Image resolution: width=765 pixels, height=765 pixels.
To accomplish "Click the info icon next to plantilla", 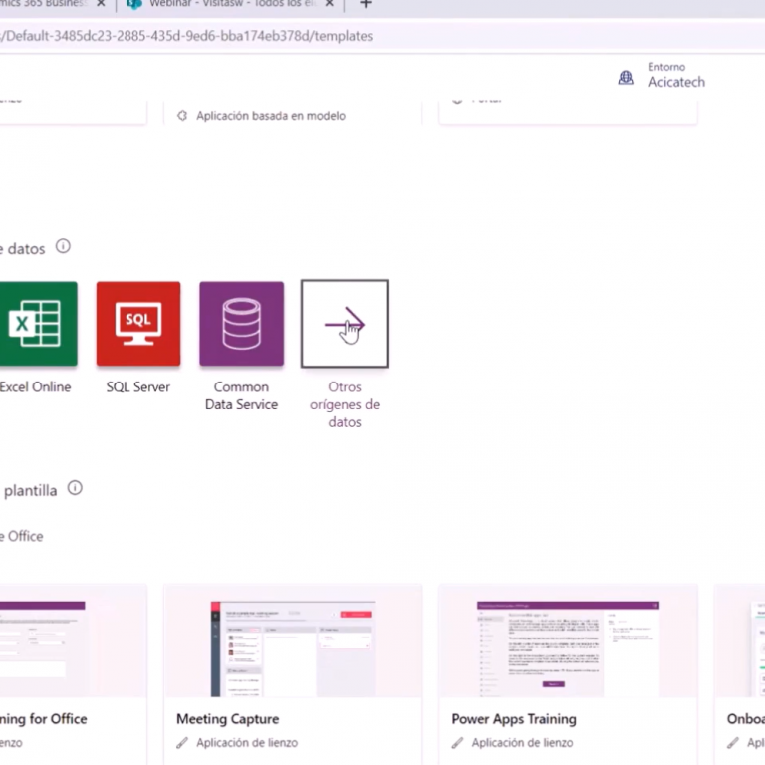I will [x=75, y=488].
